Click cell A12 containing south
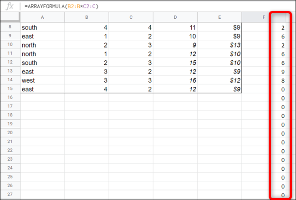 (x=42, y=62)
